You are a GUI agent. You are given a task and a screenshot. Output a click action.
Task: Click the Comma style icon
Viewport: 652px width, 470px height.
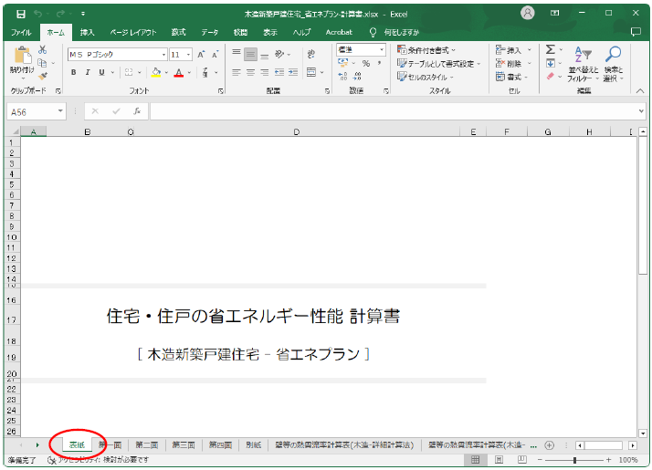click(379, 63)
